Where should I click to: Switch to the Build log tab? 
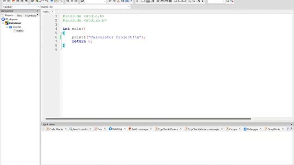117,129
